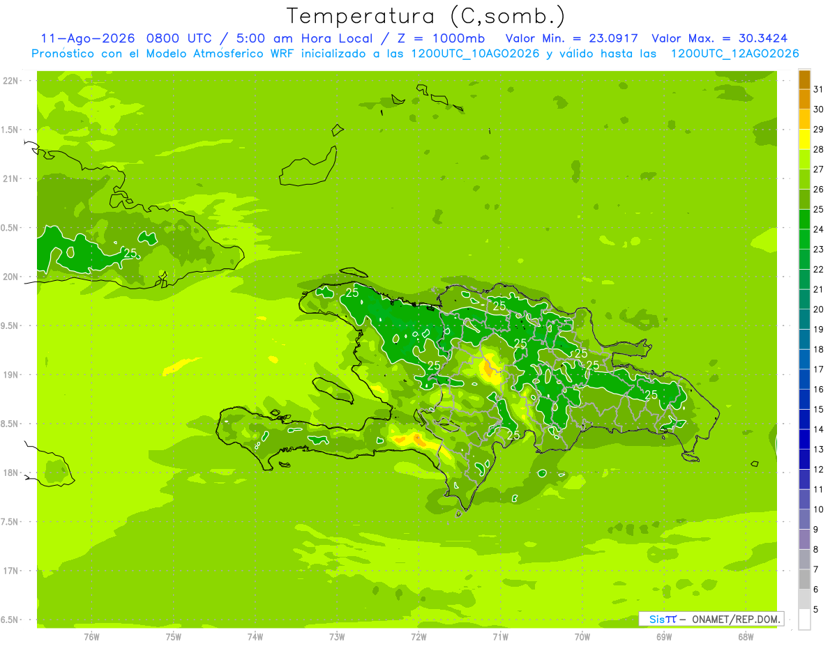Click the '0800 UTC' time label
The image size is (837, 646).
click(181, 38)
